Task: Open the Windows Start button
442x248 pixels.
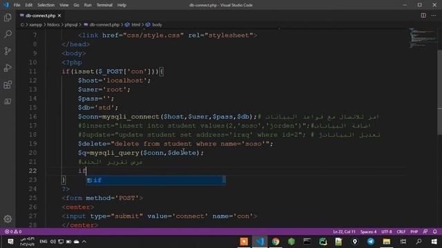Action: pos(434,242)
